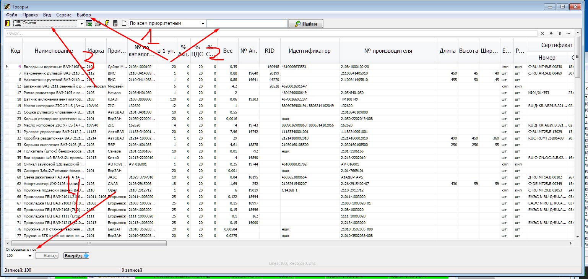This screenshot has height=279, width=588.
Task: Open the Вид menu
Action: [47, 15]
